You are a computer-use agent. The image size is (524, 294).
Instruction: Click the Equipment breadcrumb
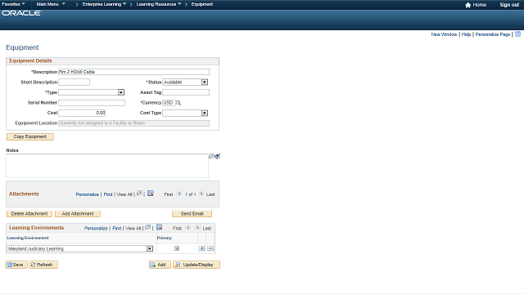(x=202, y=4)
